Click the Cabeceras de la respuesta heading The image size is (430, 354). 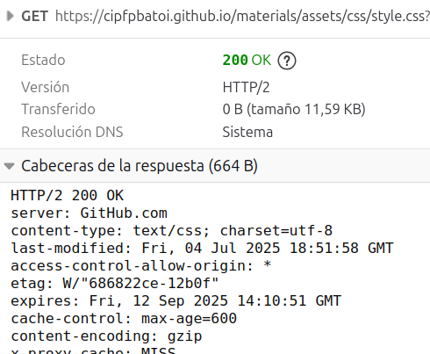pyautogui.click(x=140, y=166)
